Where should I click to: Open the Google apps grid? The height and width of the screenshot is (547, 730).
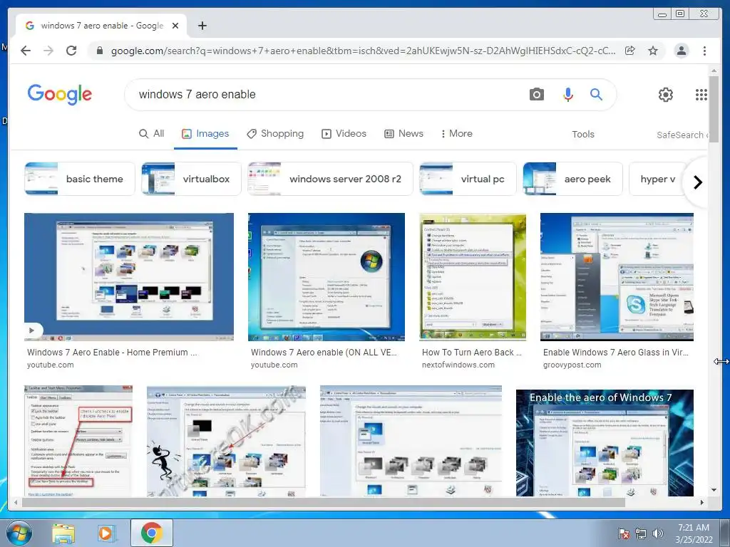pyautogui.click(x=701, y=95)
